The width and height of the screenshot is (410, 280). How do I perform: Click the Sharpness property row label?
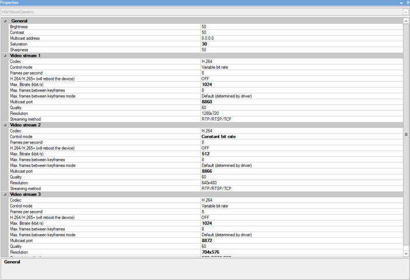[x=19, y=50]
